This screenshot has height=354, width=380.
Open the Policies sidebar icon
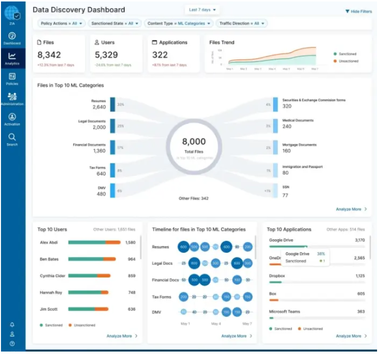pos(12,76)
